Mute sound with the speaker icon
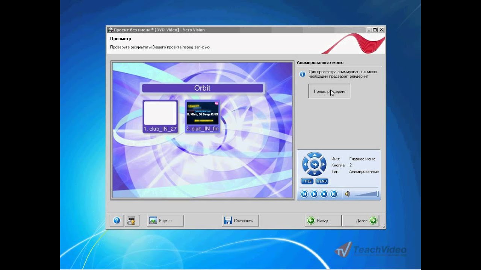Viewport: 481px width, 270px height. [347, 194]
